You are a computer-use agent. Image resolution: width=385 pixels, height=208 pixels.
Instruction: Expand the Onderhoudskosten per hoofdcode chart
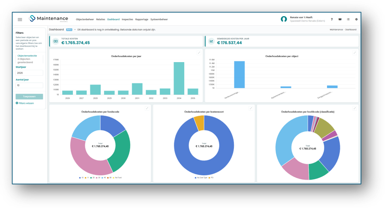point(354,108)
